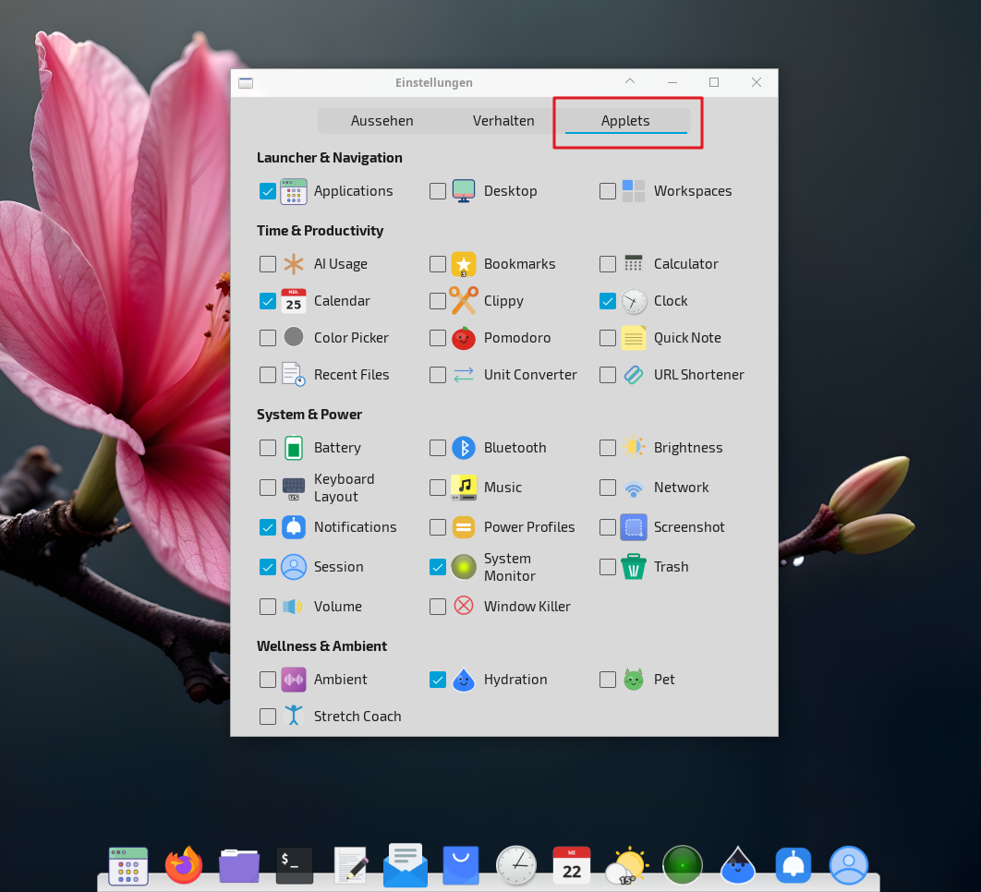This screenshot has width=981, height=892.
Task: Open the Verhalten tab
Action: (503, 121)
